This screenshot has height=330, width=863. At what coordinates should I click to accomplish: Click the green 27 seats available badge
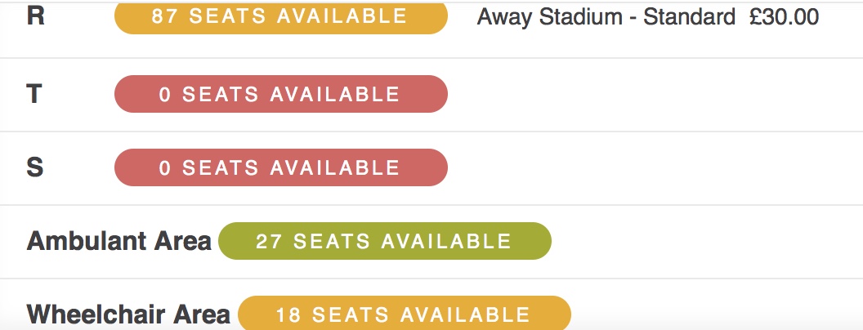385,241
